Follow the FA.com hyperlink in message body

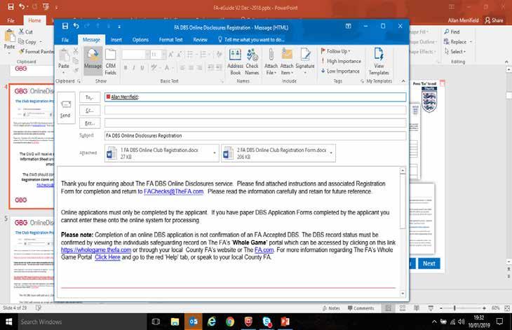click(x=264, y=250)
